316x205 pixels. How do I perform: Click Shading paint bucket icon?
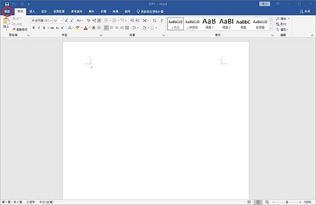click(x=144, y=28)
